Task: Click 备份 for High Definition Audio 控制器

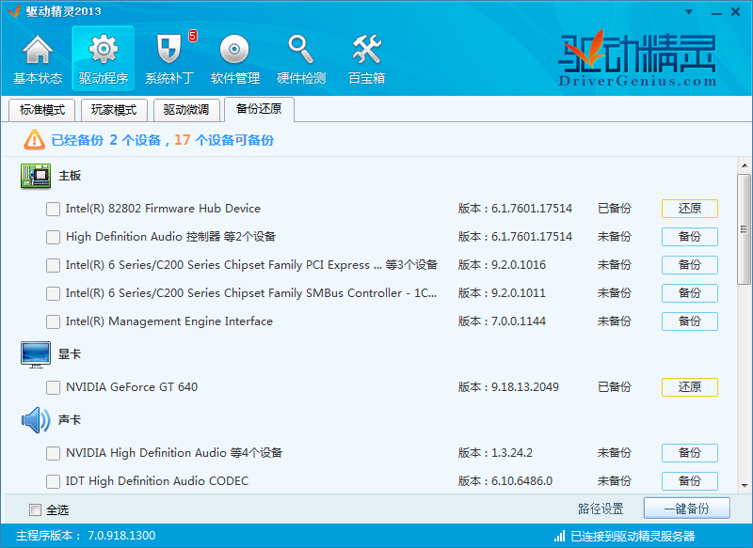Action: coord(690,237)
